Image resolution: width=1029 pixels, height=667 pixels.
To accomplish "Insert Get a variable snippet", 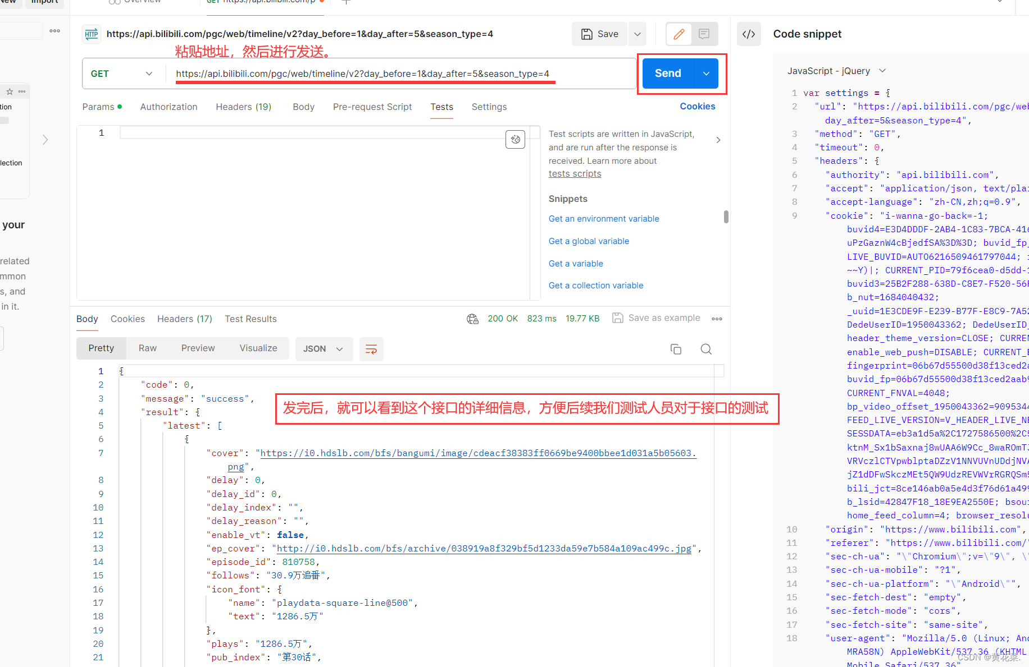I will (576, 264).
